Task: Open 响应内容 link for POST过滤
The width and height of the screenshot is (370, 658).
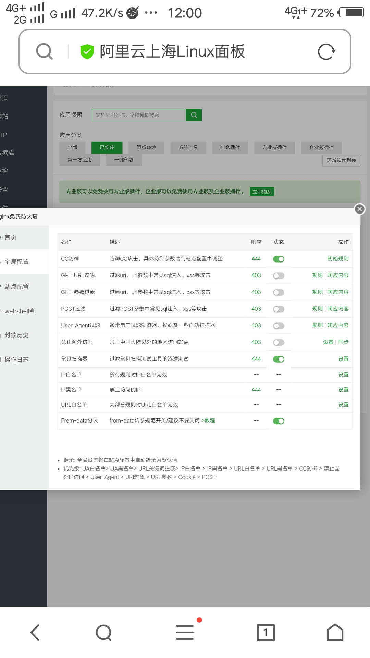Action: point(338,309)
